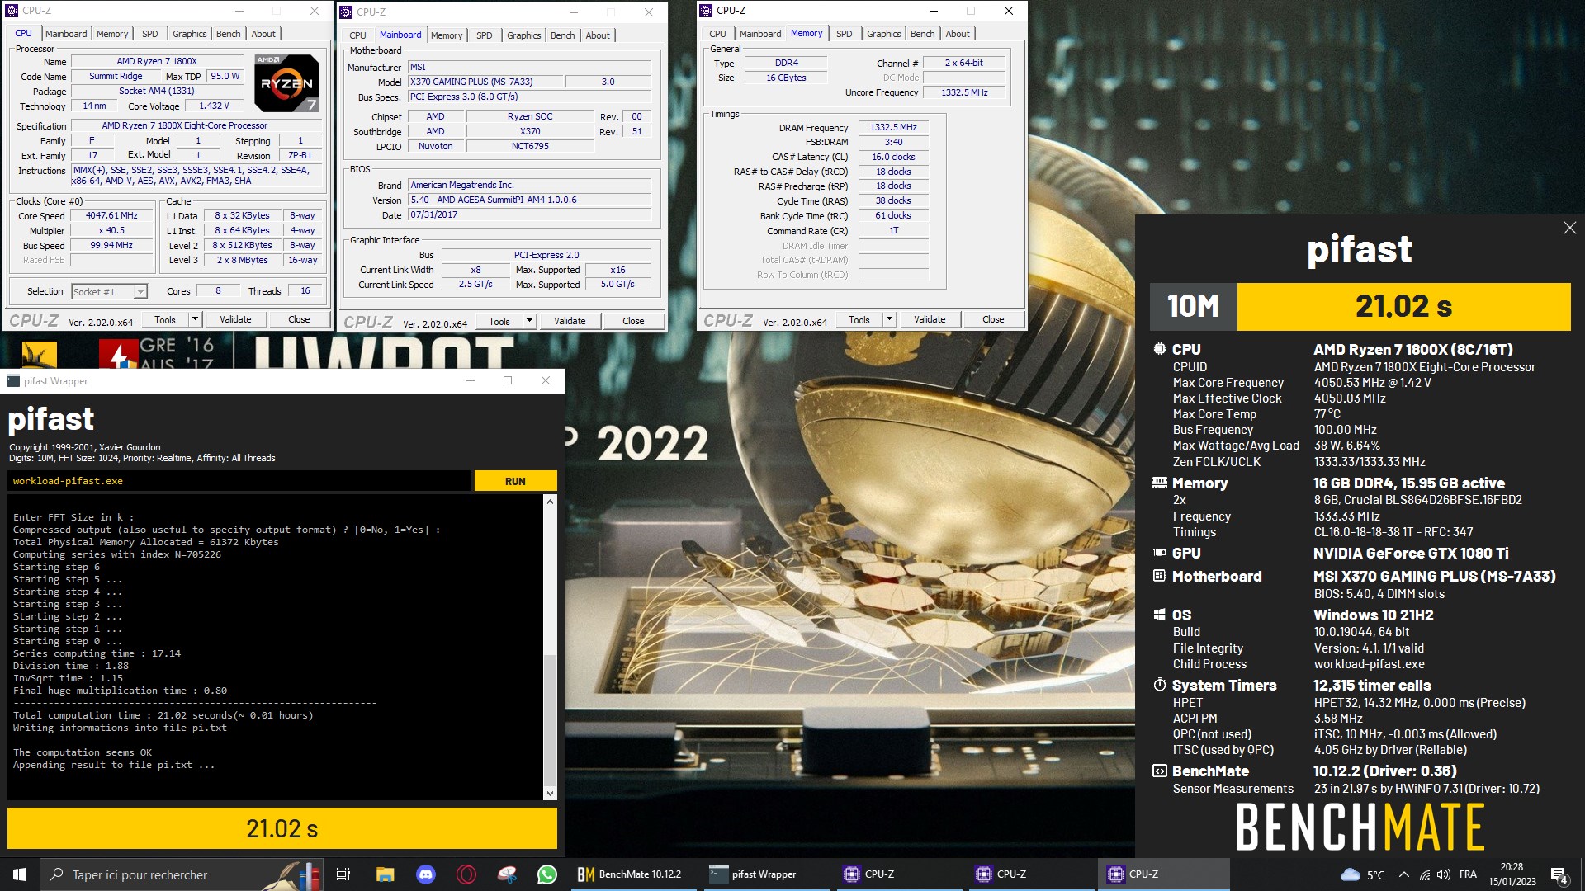Screen dimensions: 1585x891
Task: Click the Memory icon in BenchMate panel
Action: [1159, 483]
